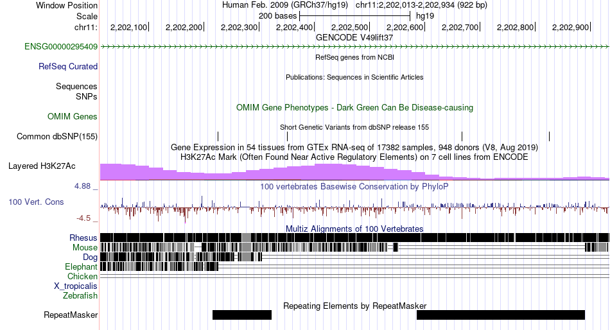Screen dimensions: 610x330
Task: Click the Common dbSNP(155) track label
Action: (57, 137)
